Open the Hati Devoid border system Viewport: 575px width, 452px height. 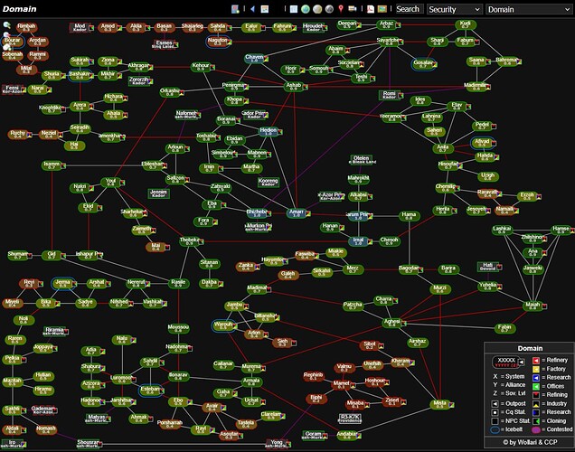tap(487, 267)
